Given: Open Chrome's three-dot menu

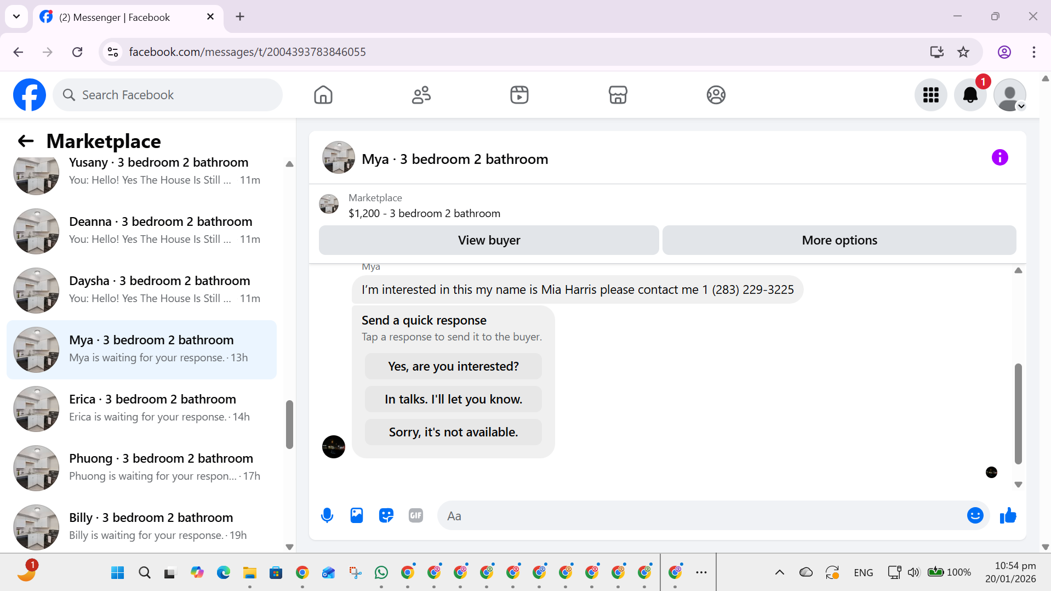Looking at the screenshot, I should (1034, 52).
